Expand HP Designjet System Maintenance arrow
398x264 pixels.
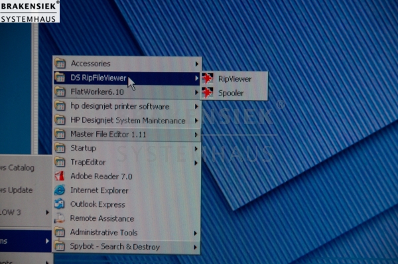196,121
